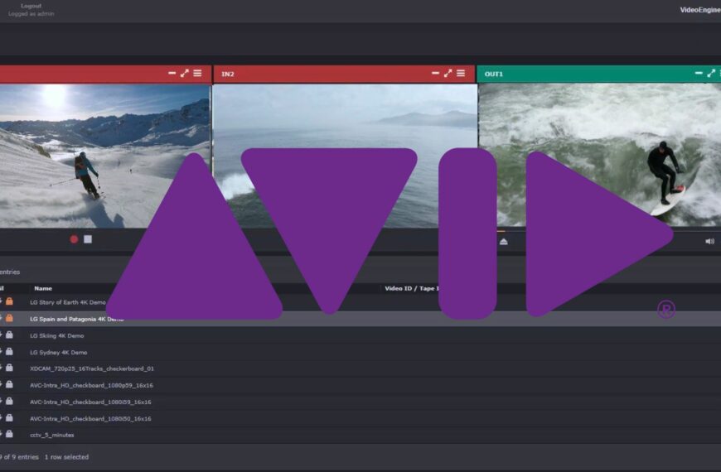Click the VideoEngine header label

tap(700, 10)
